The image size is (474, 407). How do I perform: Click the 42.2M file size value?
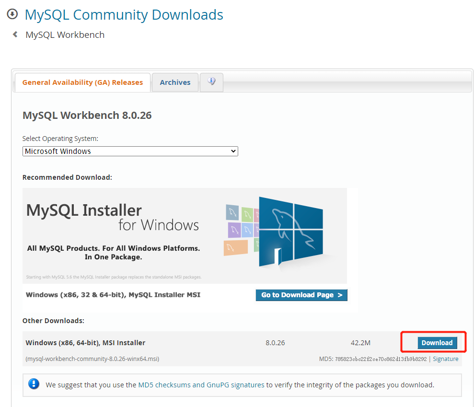tap(360, 343)
